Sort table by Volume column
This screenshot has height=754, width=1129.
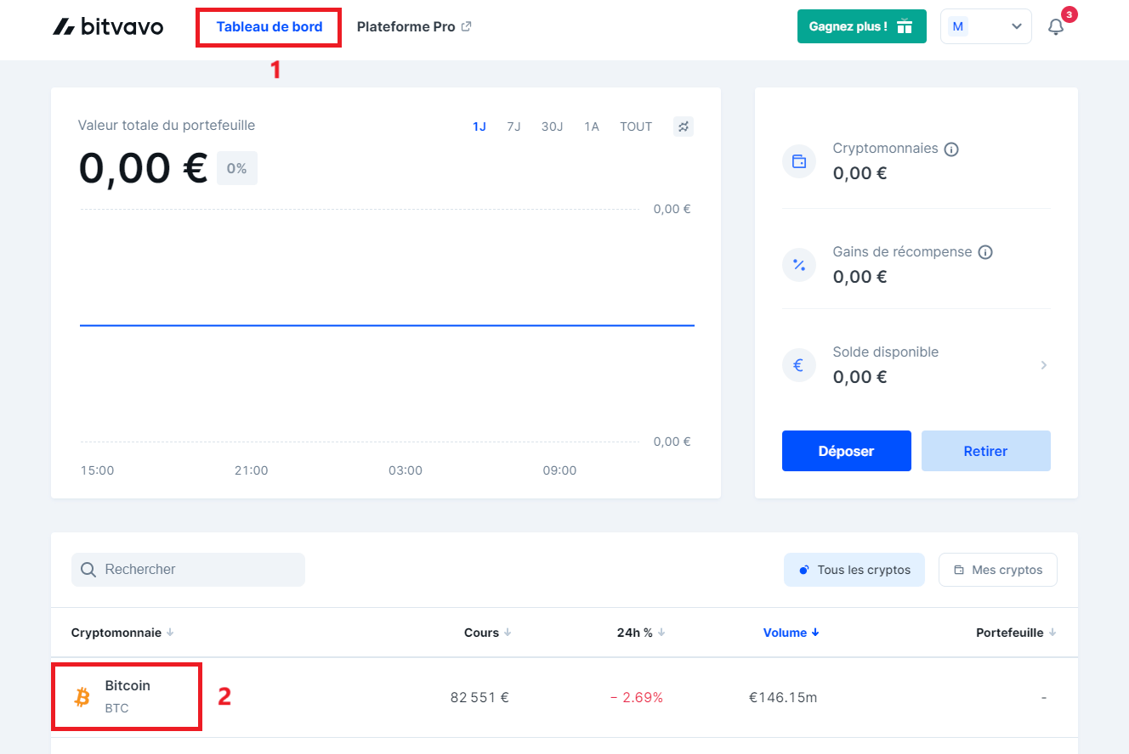coord(791,633)
